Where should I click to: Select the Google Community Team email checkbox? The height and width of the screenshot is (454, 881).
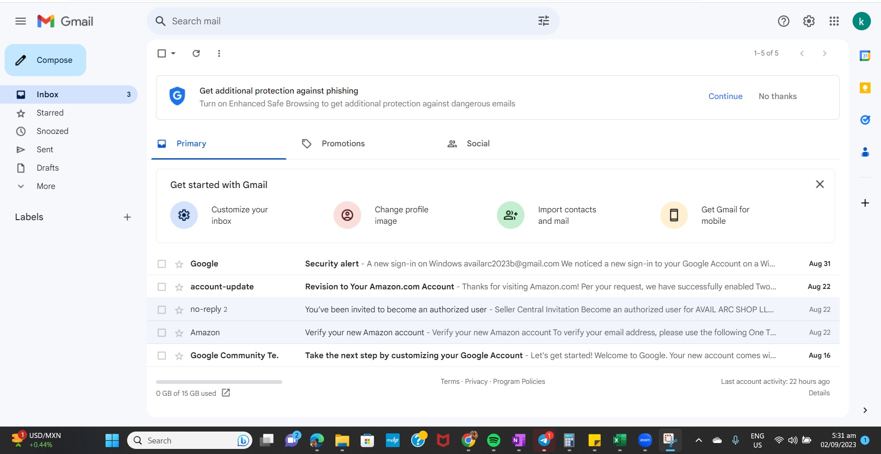tap(162, 355)
